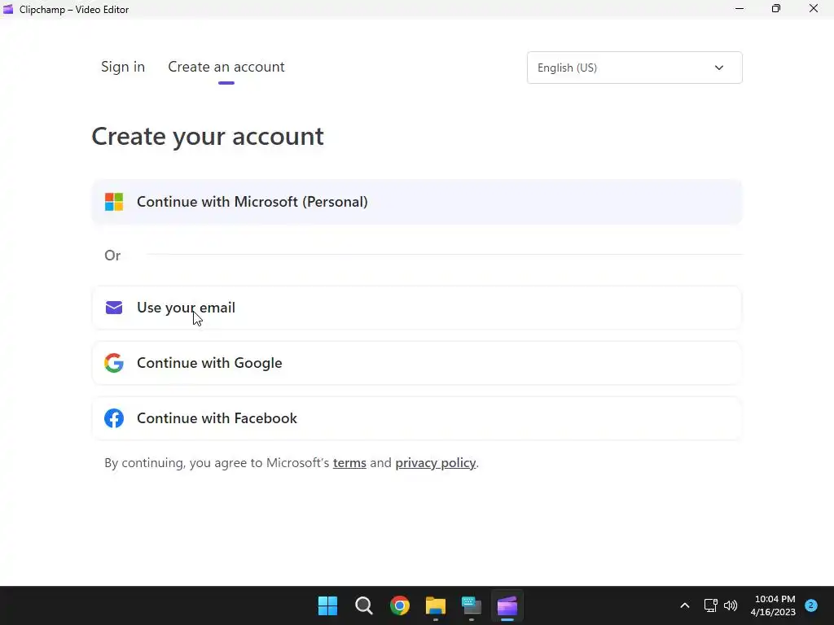Click the Google G logo icon
The height and width of the screenshot is (625, 834).
(114, 363)
